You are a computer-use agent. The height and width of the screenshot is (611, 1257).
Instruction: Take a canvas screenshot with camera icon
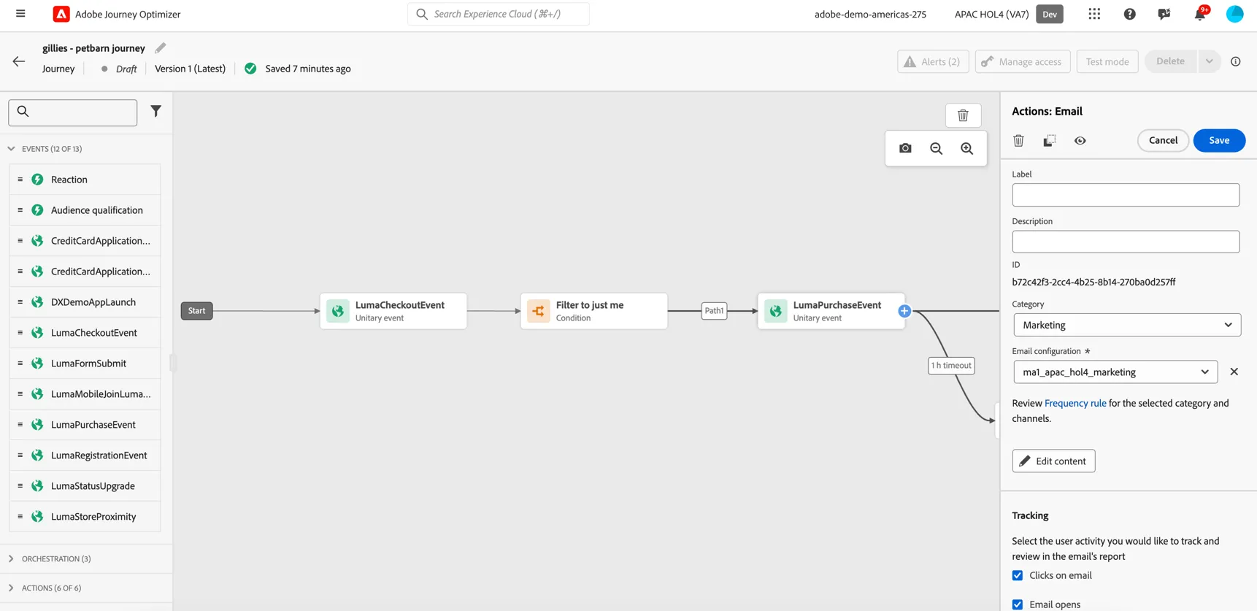click(x=905, y=148)
